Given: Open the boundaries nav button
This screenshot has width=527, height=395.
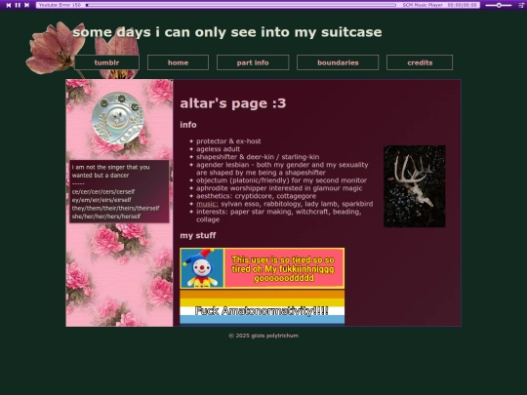Looking at the screenshot, I should click(338, 62).
